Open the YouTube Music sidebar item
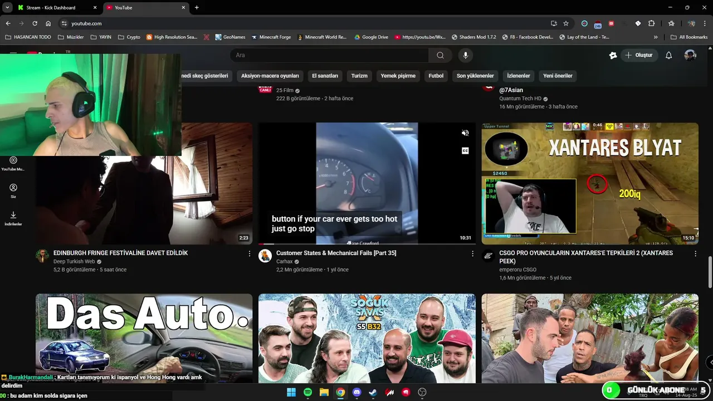The height and width of the screenshot is (401, 713). pyautogui.click(x=13, y=163)
